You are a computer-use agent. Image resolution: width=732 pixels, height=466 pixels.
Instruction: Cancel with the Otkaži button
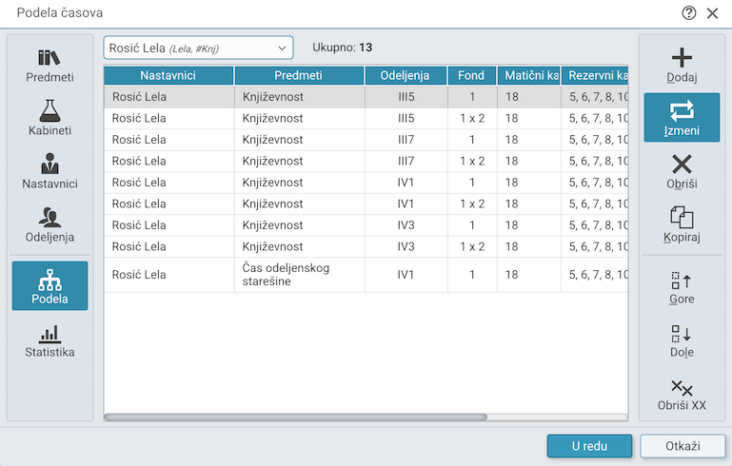(x=683, y=446)
